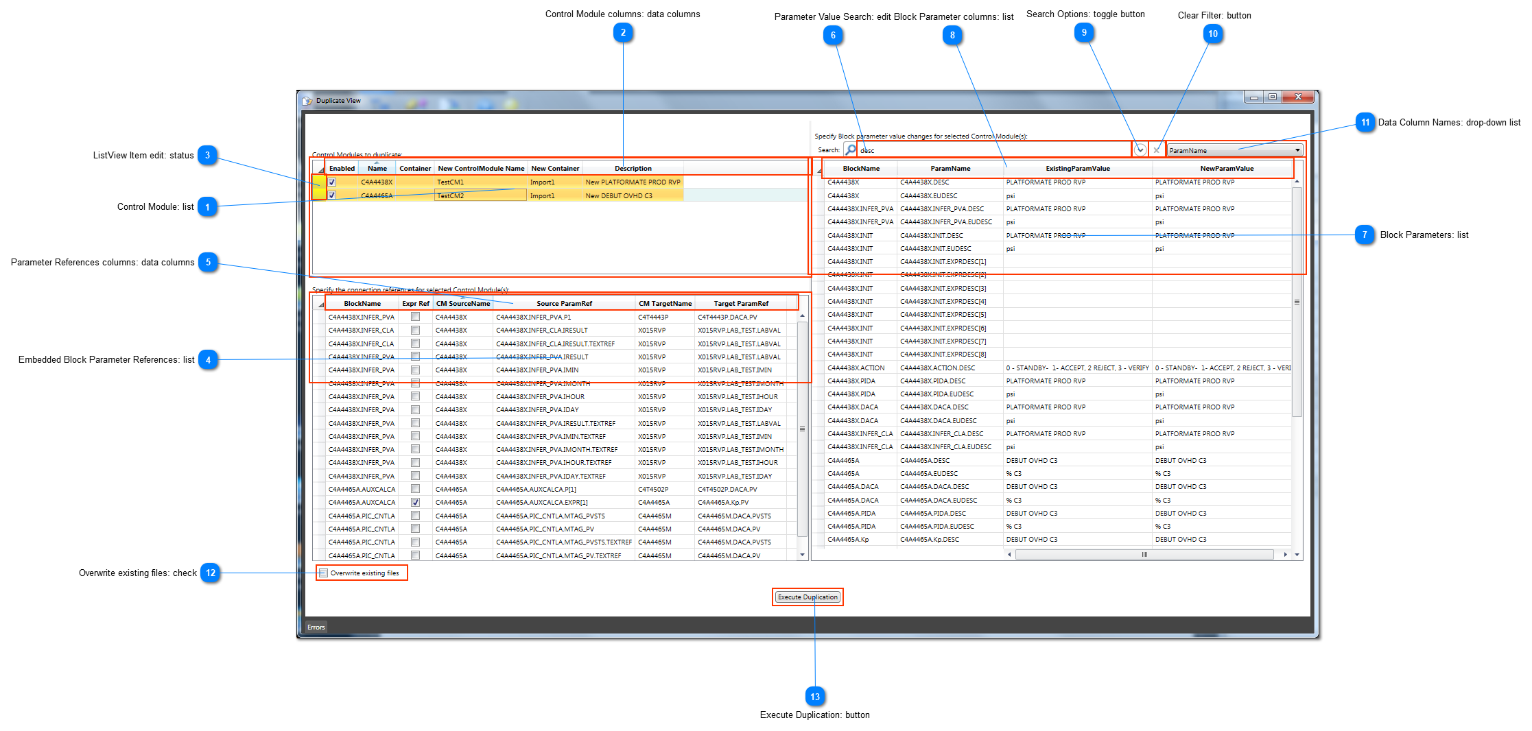
Task: Click the Source ParamRef column header
Action: [564, 304]
